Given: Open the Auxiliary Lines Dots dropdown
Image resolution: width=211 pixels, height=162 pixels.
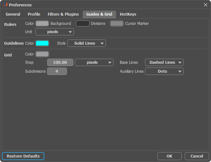Looking at the screenshot, I should [x=164, y=71].
